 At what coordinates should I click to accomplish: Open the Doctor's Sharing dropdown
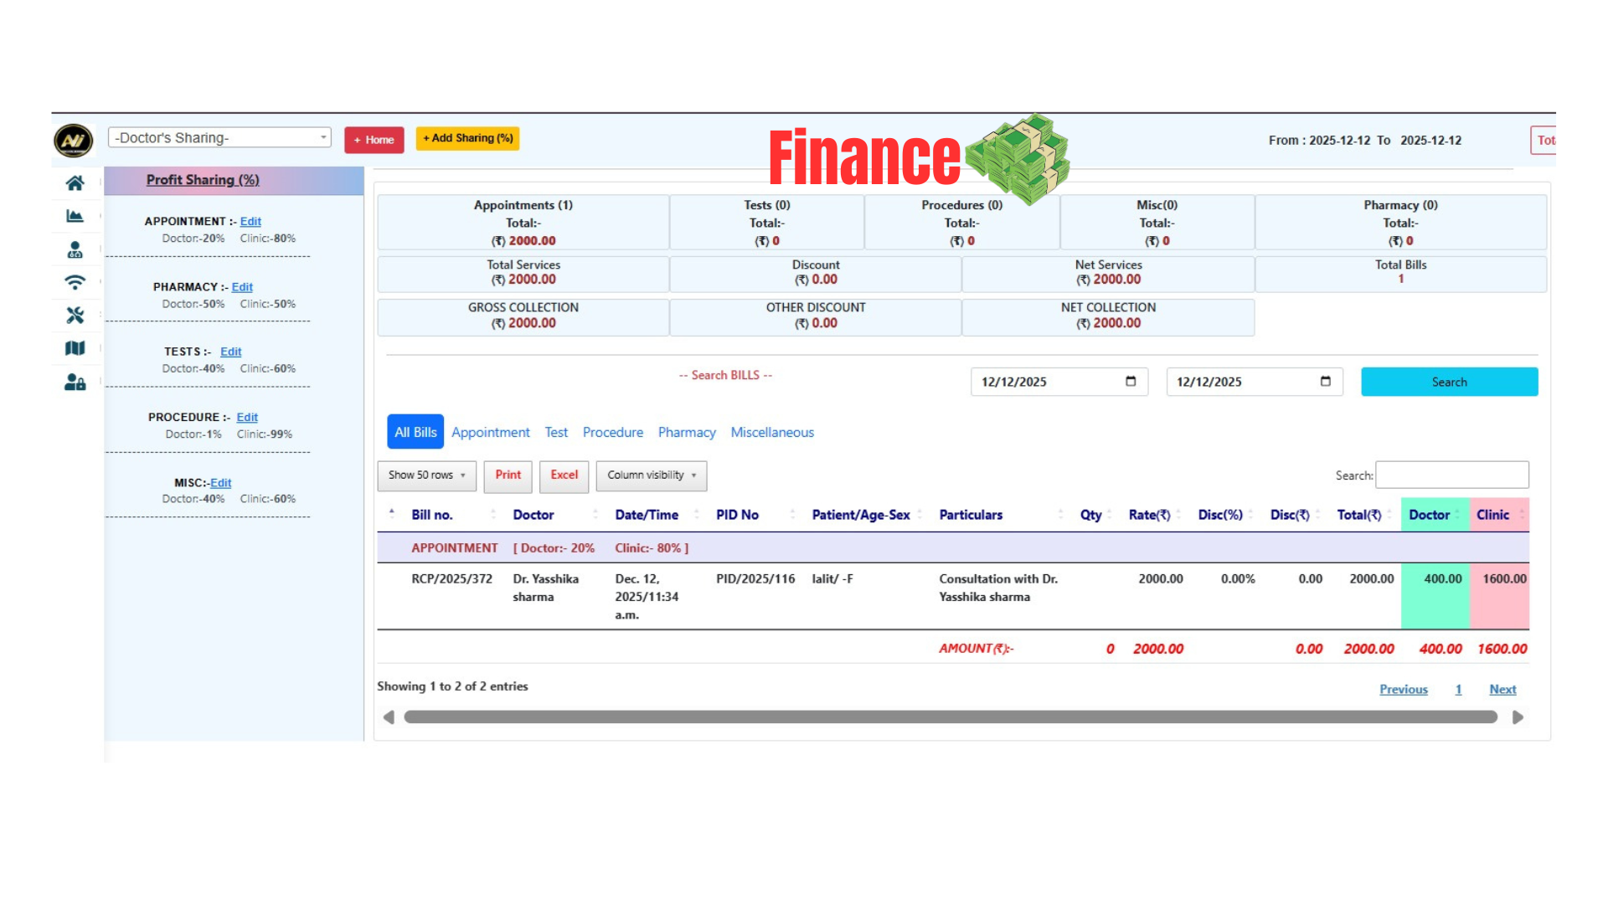[x=219, y=138]
